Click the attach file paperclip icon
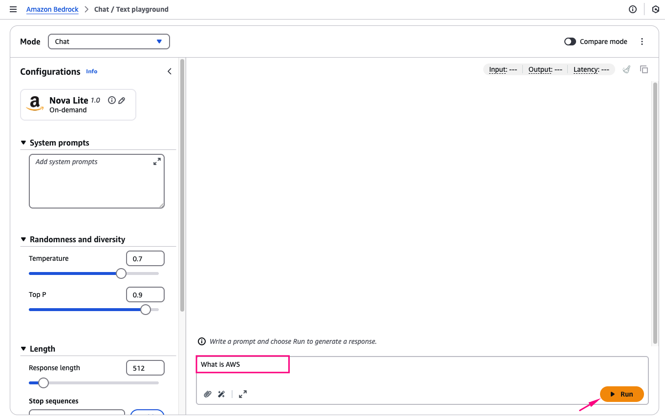Image resolution: width=665 pixels, height=420 pixels. tap(208, 394)
